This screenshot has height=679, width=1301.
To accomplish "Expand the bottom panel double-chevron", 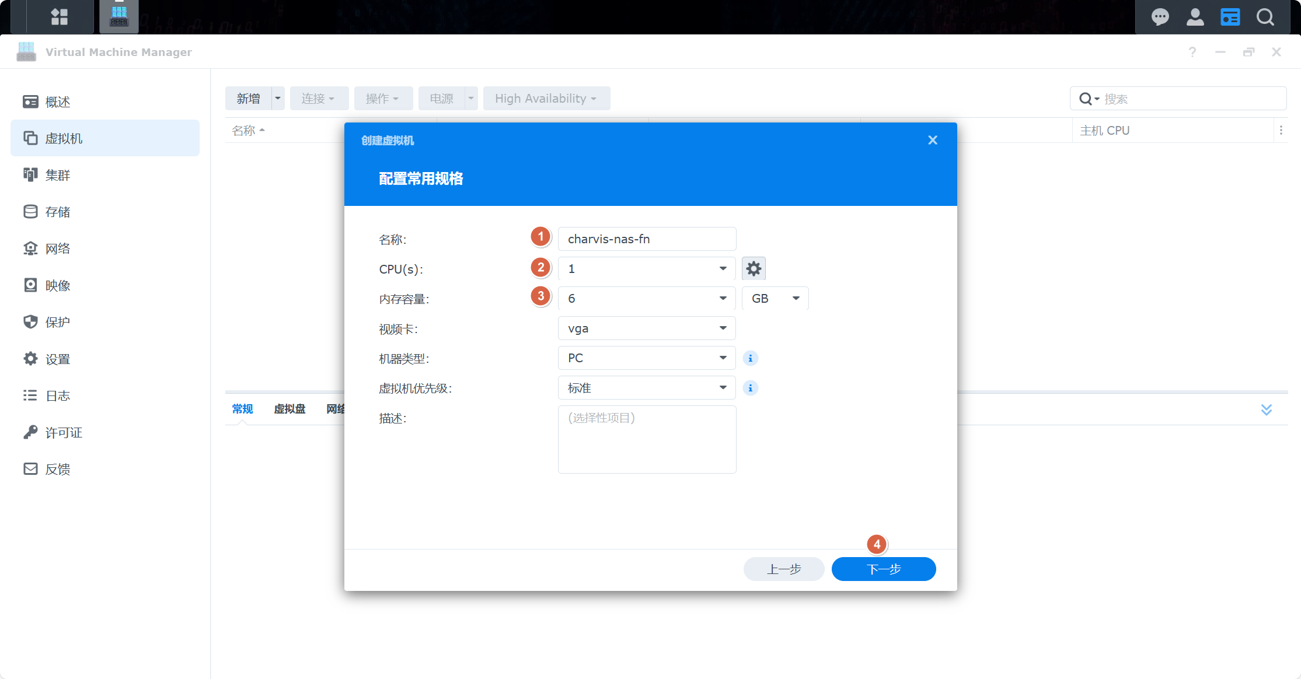I will point(1266,409).
